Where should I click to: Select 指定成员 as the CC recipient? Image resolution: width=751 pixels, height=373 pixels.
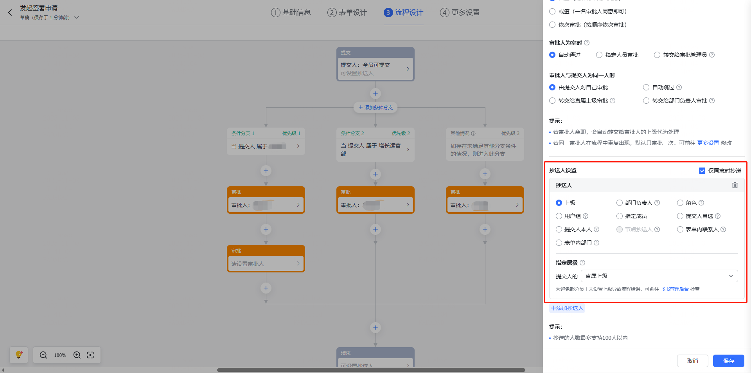(620, 216)
